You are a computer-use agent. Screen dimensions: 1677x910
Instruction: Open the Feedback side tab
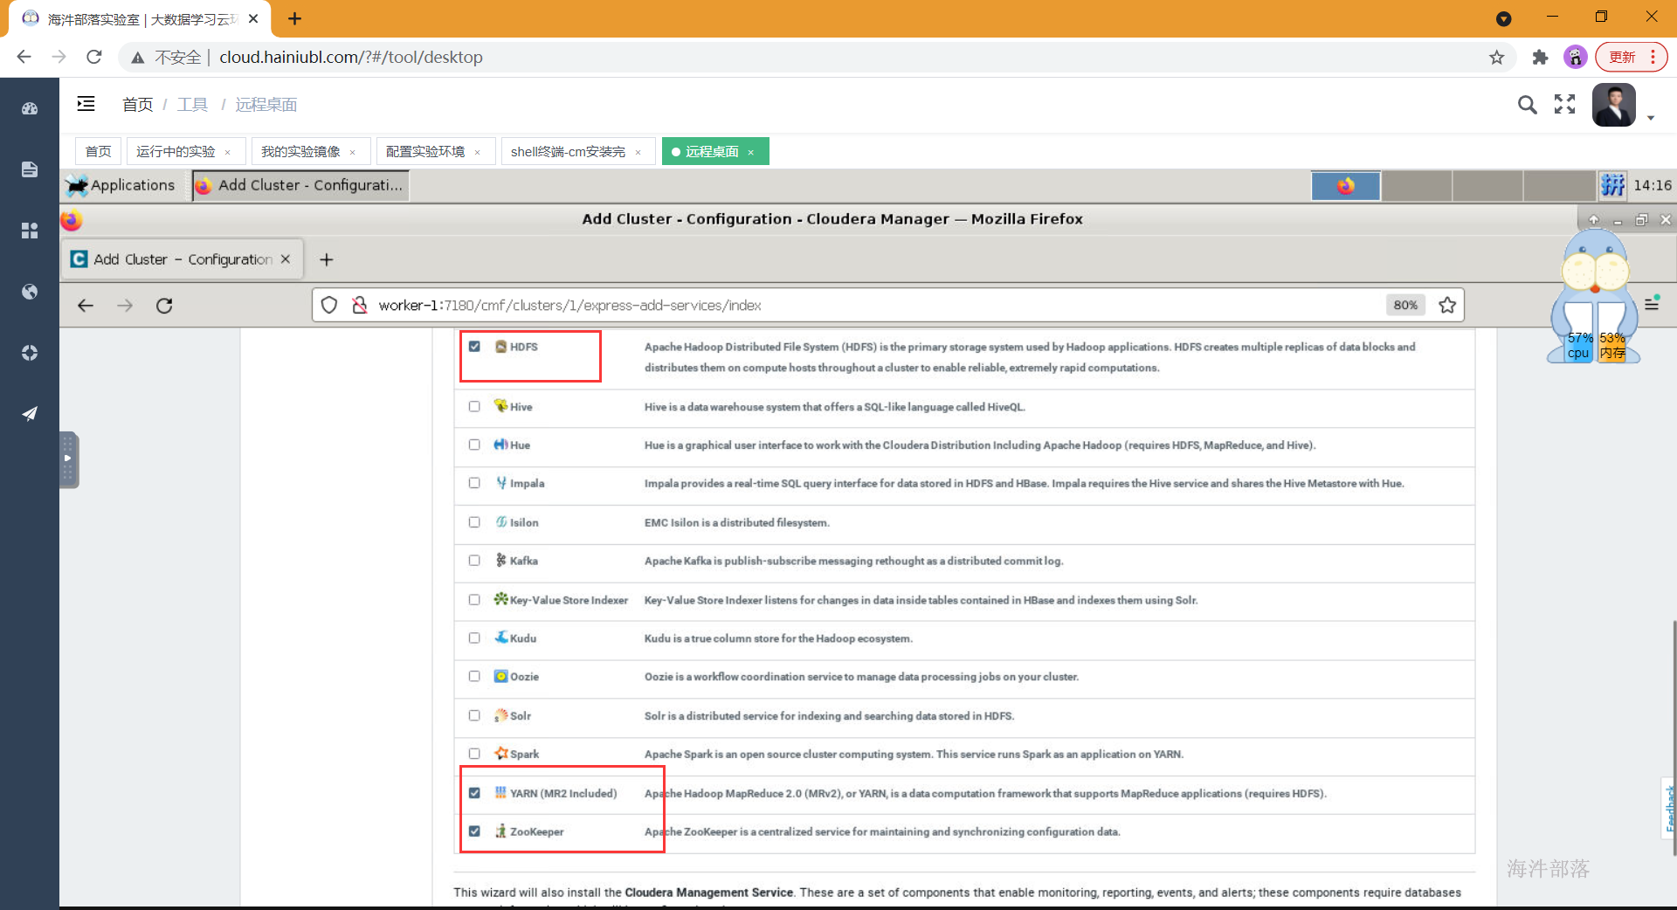1669,808
